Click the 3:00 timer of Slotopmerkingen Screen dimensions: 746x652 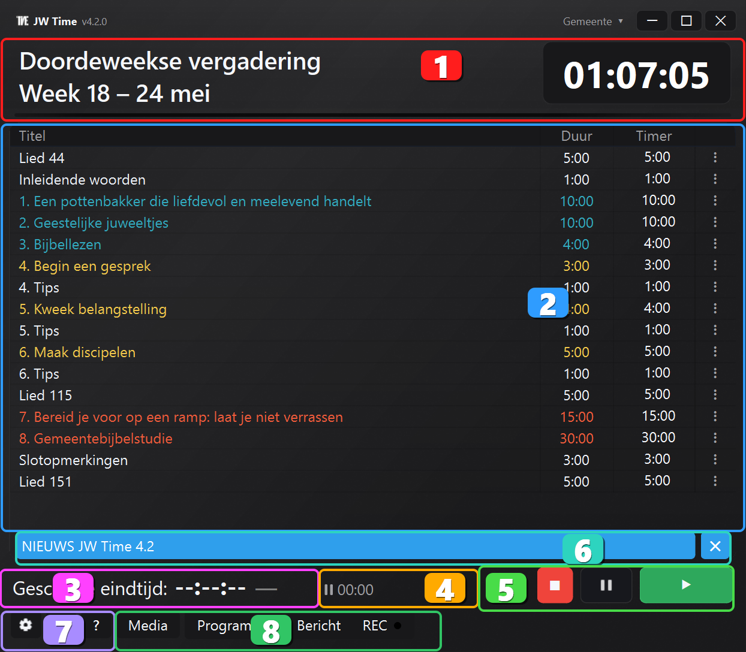click(657, 459)
